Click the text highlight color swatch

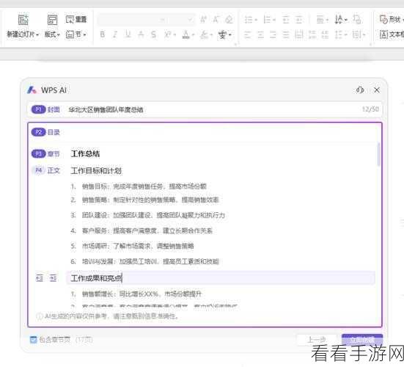tap(204, 34)
